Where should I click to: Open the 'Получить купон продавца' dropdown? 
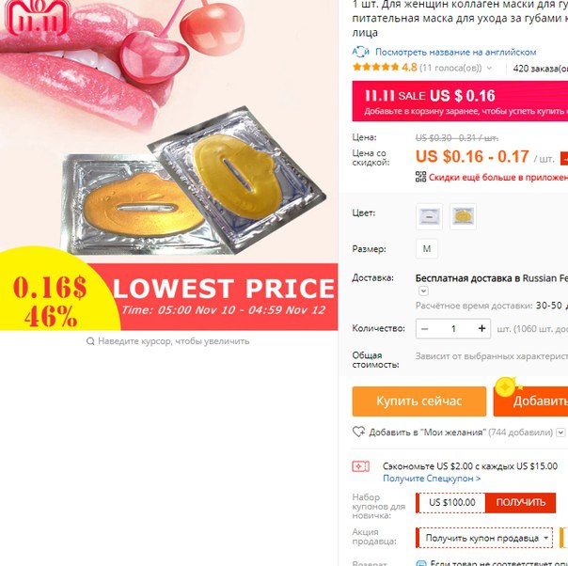484,538
